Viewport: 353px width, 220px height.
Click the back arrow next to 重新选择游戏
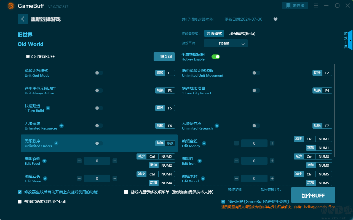point(23,19)
